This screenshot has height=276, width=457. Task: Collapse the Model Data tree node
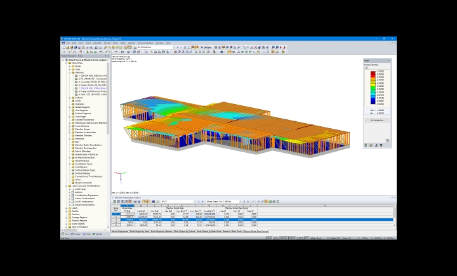click(67, 63)
